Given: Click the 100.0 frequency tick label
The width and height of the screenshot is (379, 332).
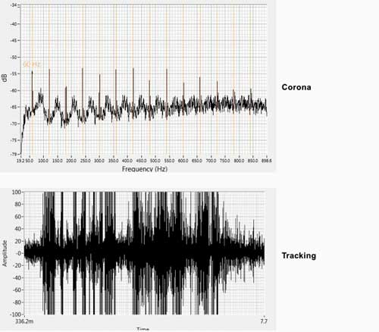Looking at the screenshot, I should [43, 161].
